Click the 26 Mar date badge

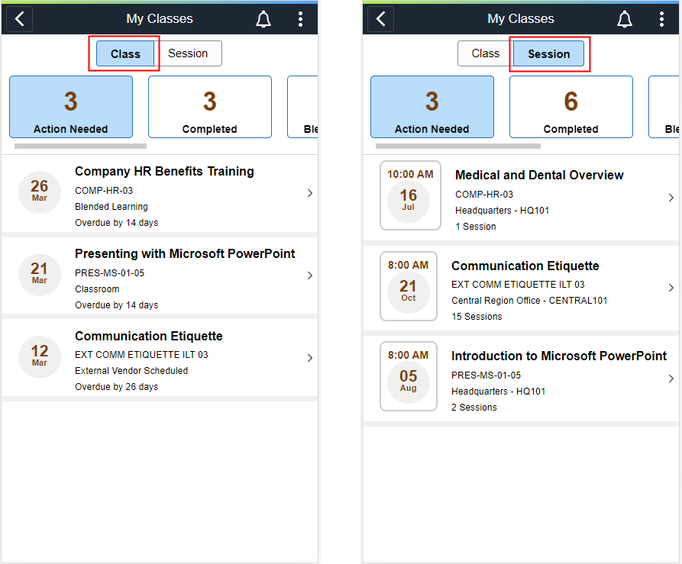[x=39, y=192]
